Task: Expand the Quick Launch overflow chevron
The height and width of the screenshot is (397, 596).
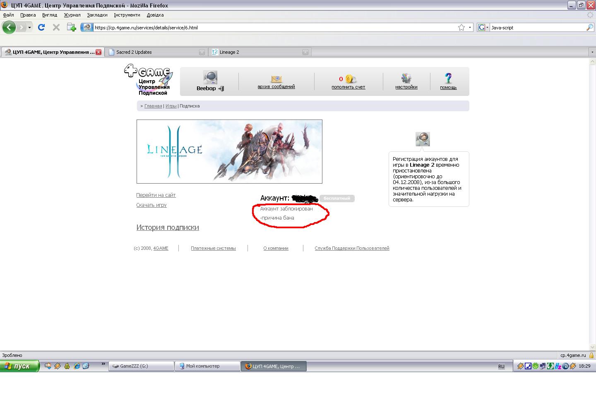Action: coord(103,364)
